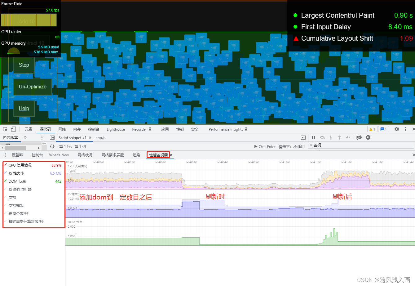Open the 渲染 drawer tab
Viewport: 415px width, 286px height.
tap(136, 155)
